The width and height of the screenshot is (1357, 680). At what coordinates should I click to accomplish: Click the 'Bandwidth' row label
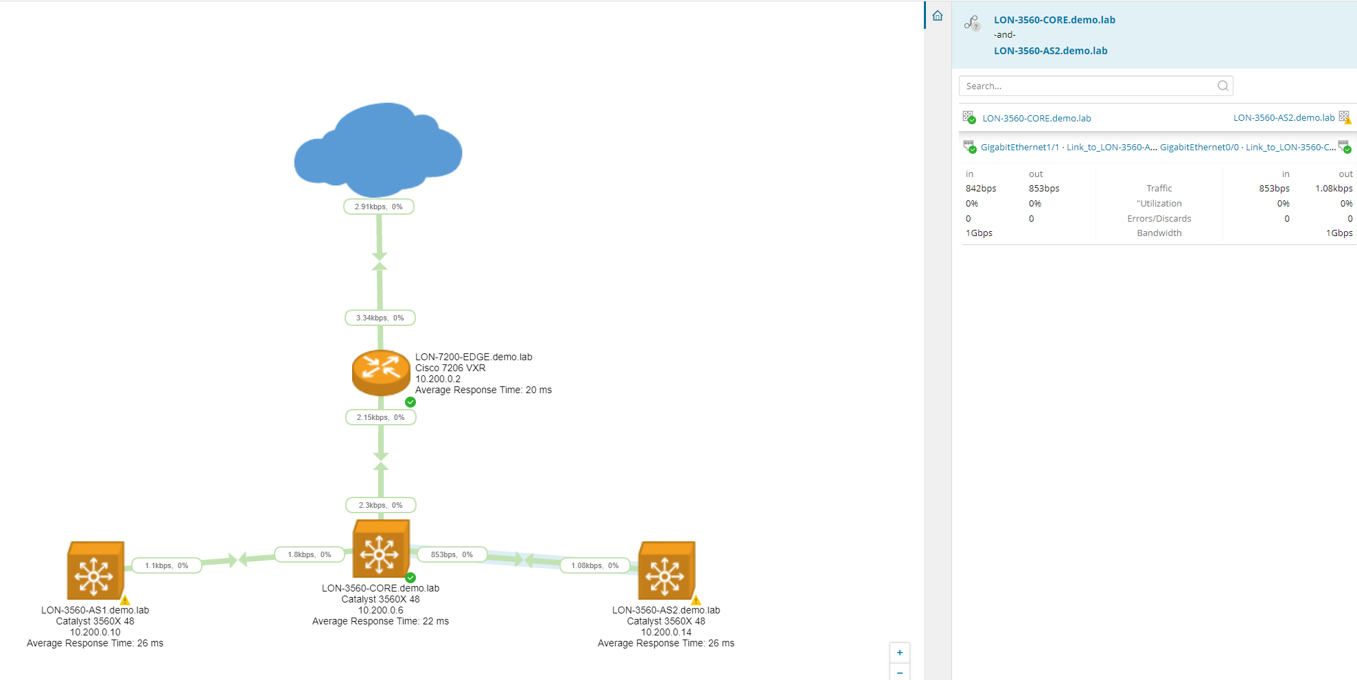[1159, 233]
